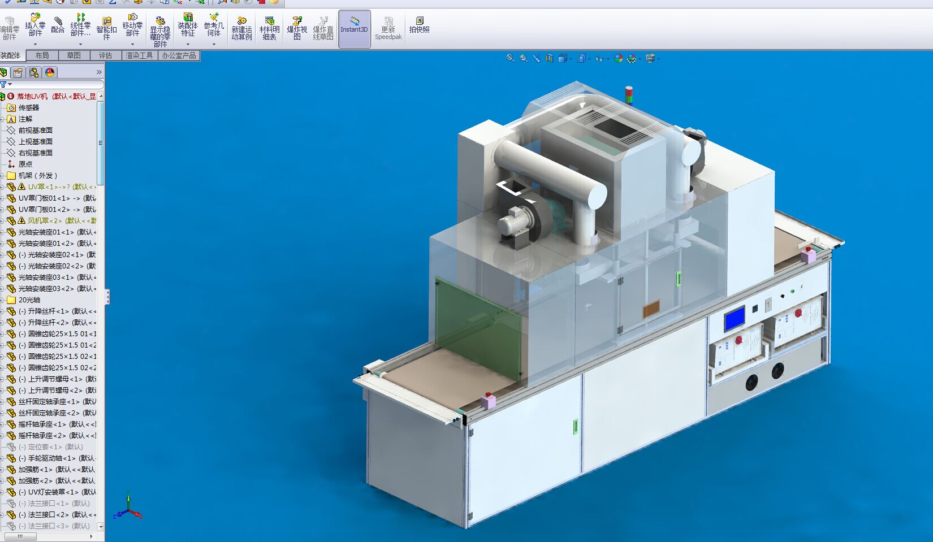Open the Move Component dropdown arrow
The image size is (933, 542).
[x=132, y=44]
